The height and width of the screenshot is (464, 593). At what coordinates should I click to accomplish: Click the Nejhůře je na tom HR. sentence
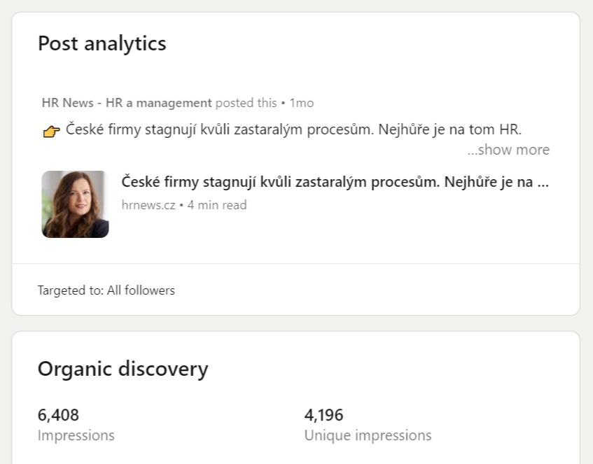click(450, 129)
